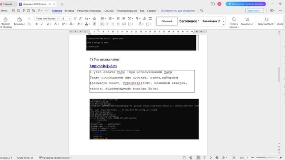Click the vertical scrollbar thumb
This screenshot has width=285, height=160.
pyautogui.click(x=279, y=75)
